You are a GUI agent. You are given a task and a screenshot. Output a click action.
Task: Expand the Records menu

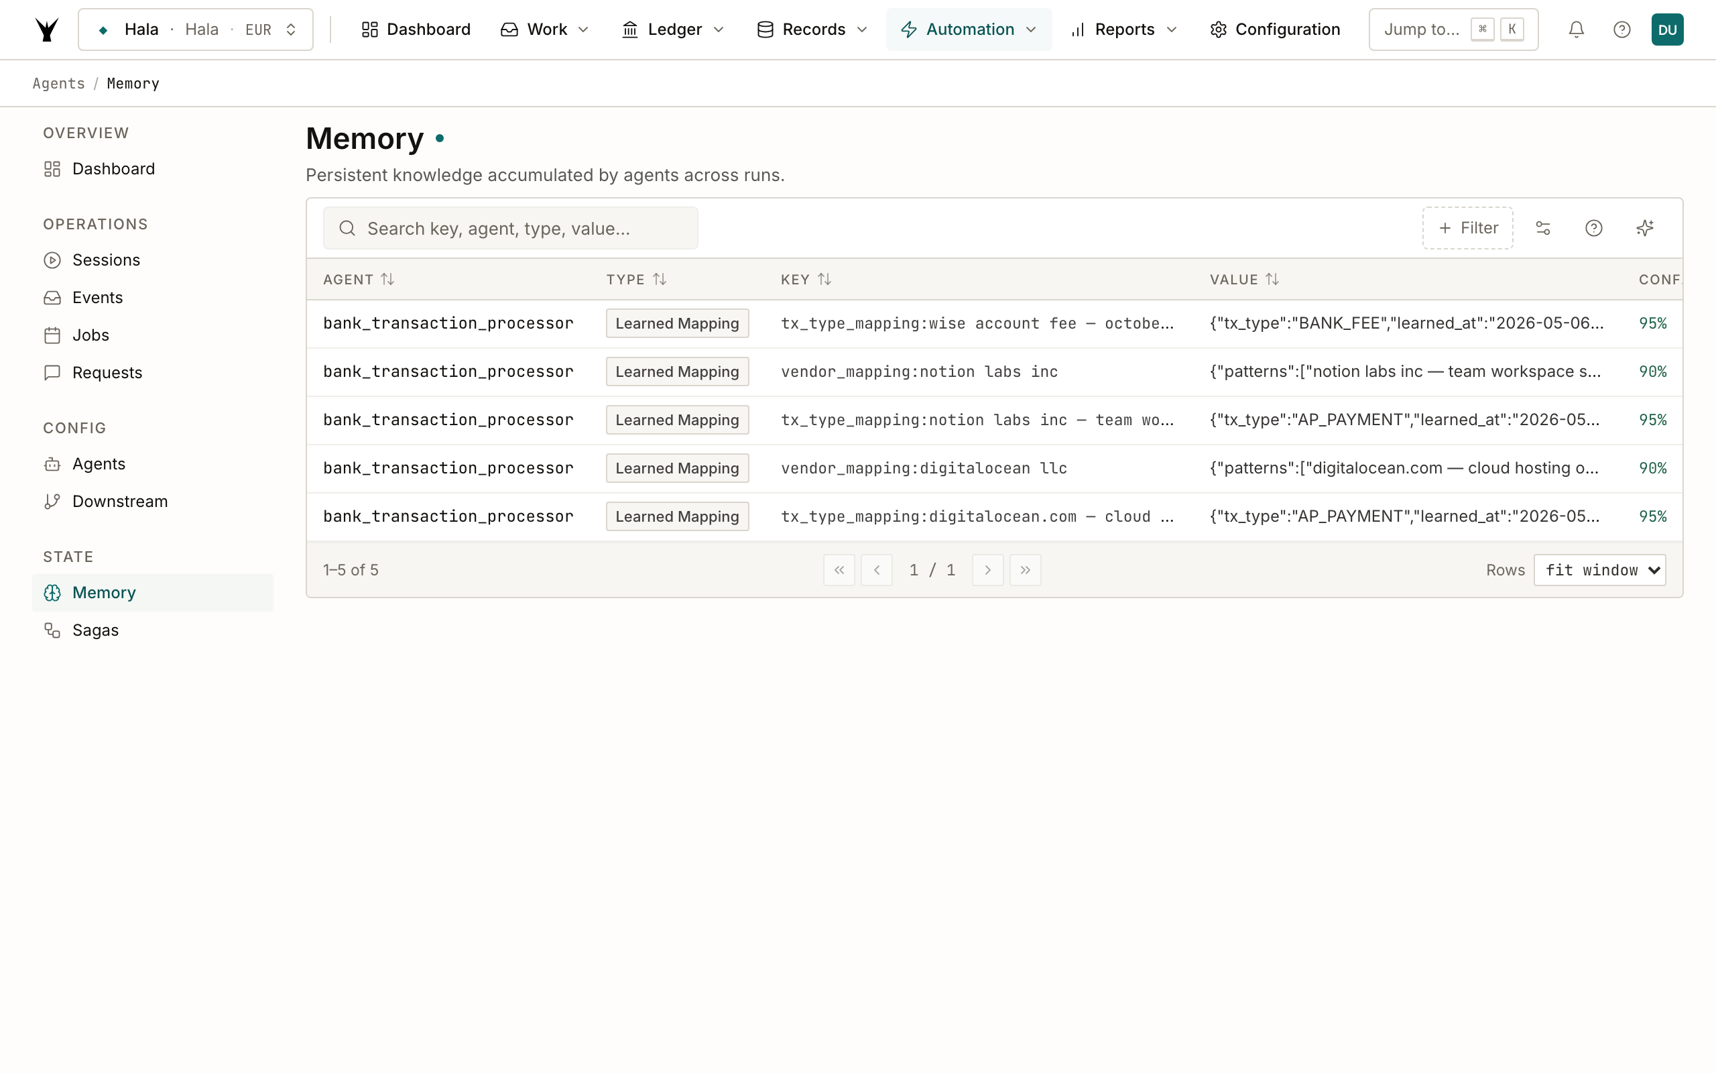pos(812,30)
